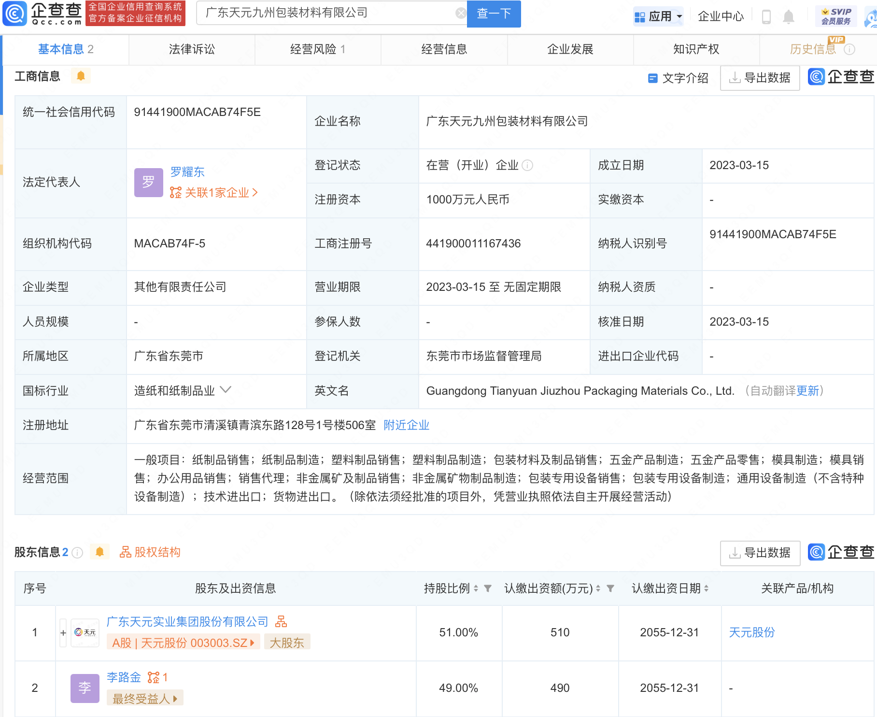Click the notification bell in header
This screenshot has width=877, height=717.
coord(788,17)
